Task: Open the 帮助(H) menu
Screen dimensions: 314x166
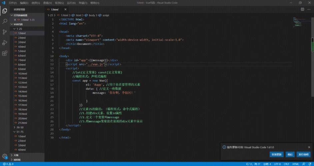Action: (x=95, y=3)
